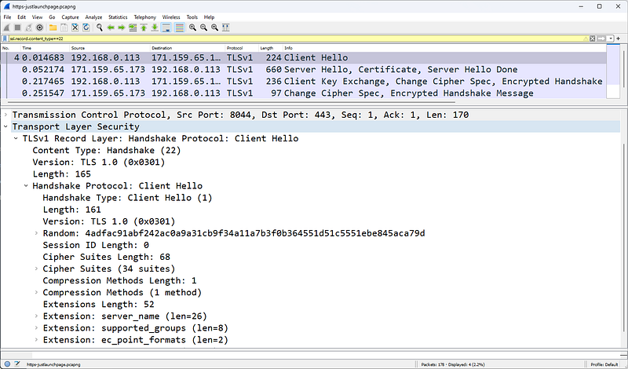Open a capture file with folder icon
The image size is (628, 369).
click(53, 27)
